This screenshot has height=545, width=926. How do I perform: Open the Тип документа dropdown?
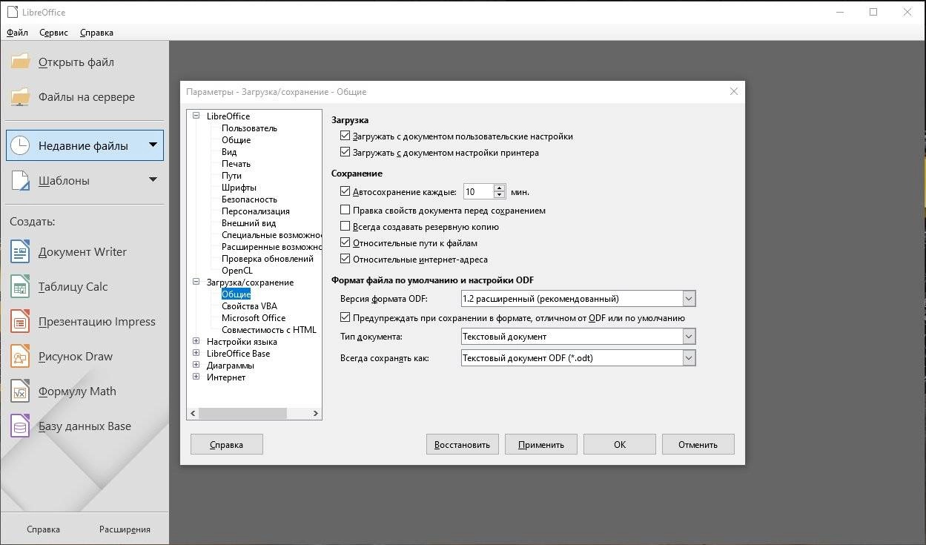point(689,337)
